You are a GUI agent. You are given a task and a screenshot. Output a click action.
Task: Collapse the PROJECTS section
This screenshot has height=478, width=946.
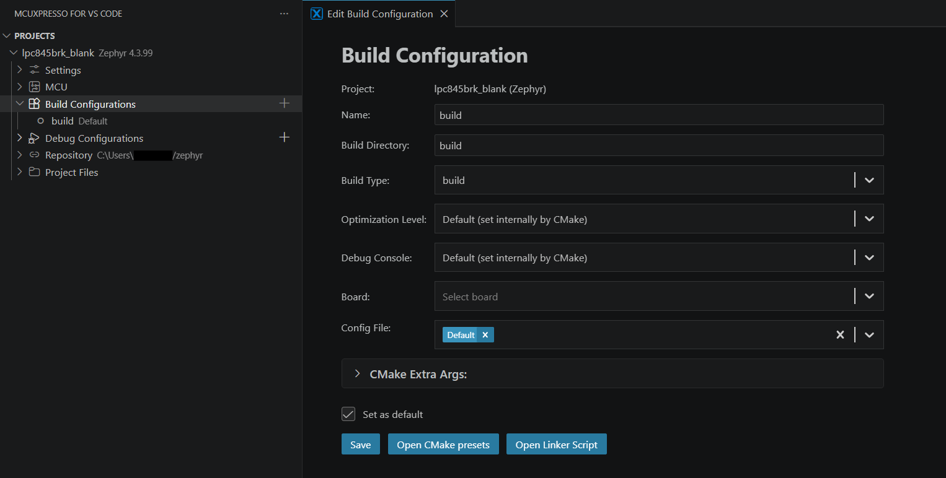[7, 36]
